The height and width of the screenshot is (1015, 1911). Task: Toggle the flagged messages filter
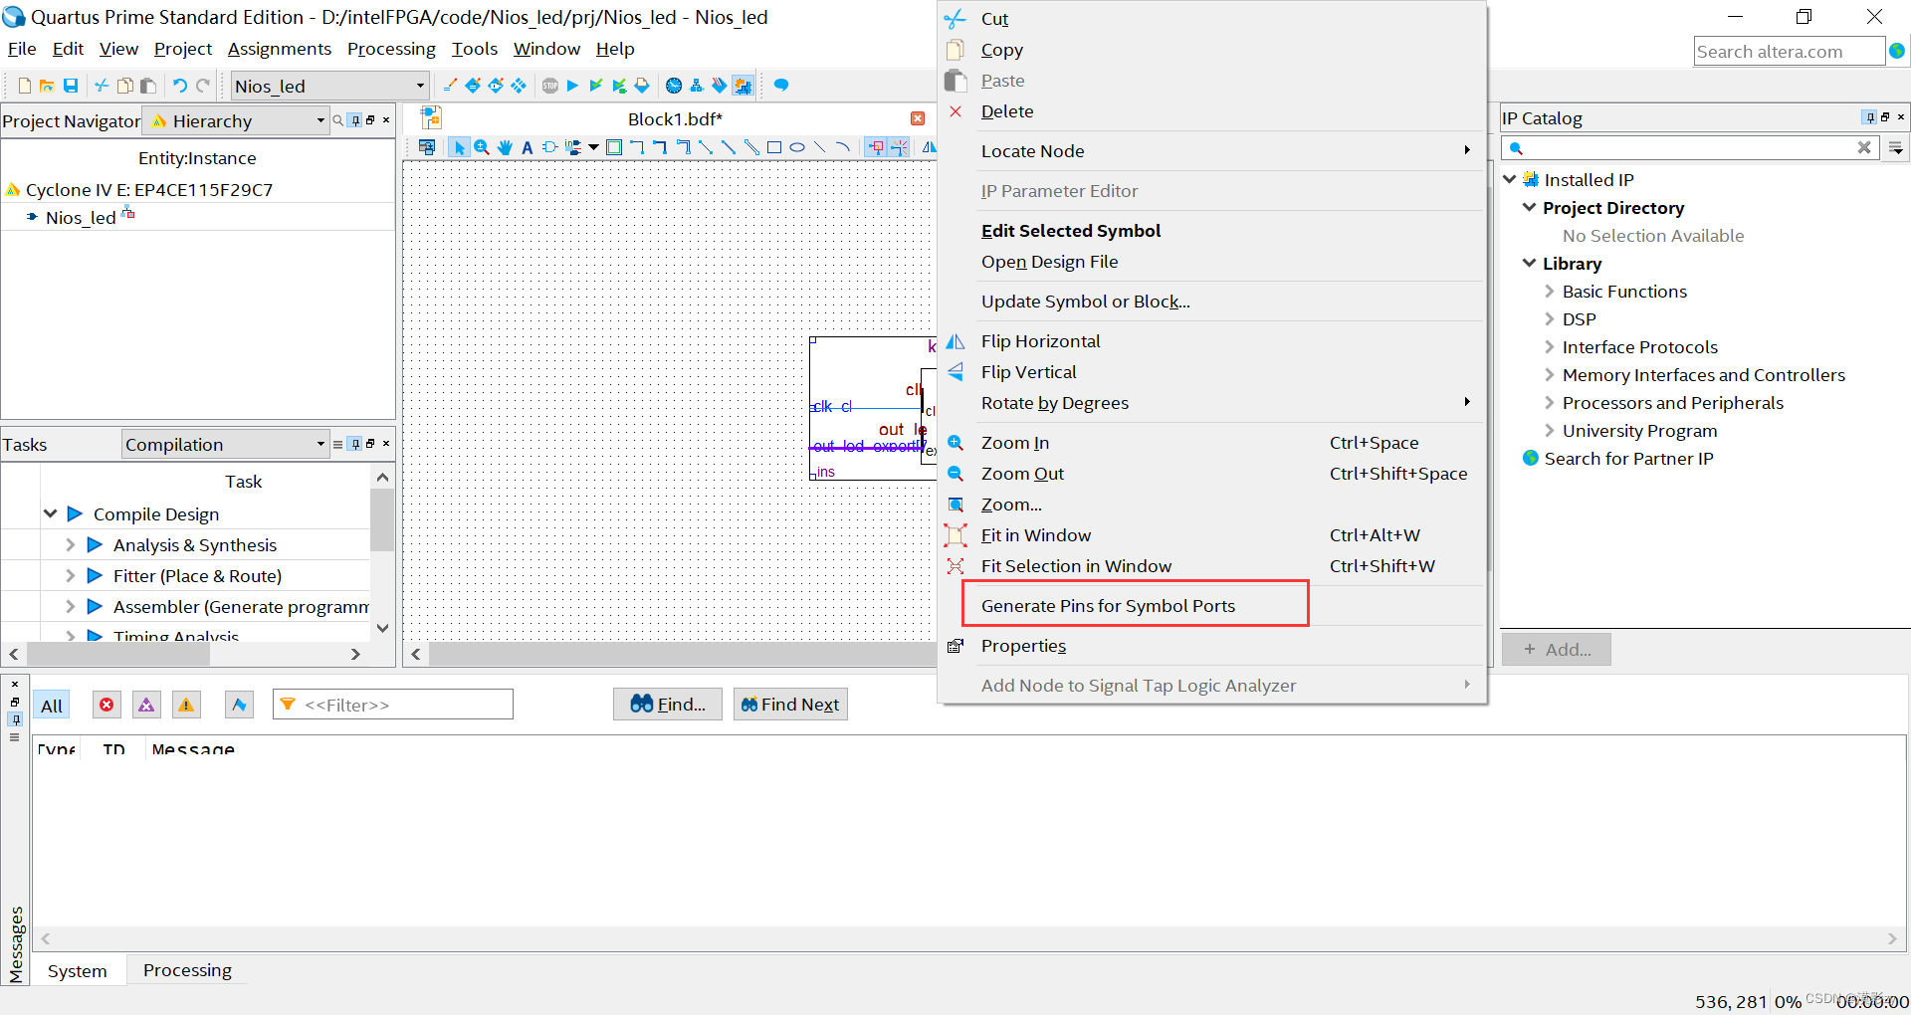pos(239,705)
